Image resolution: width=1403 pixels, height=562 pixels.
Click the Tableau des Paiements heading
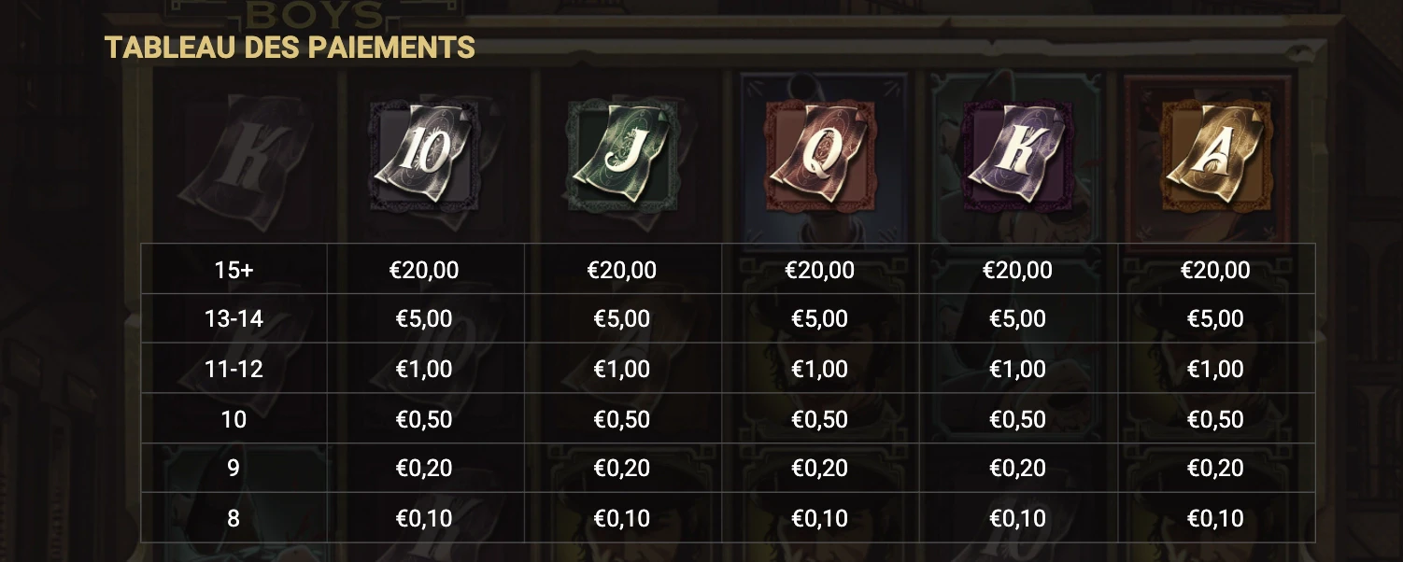[x=290, y=47]
